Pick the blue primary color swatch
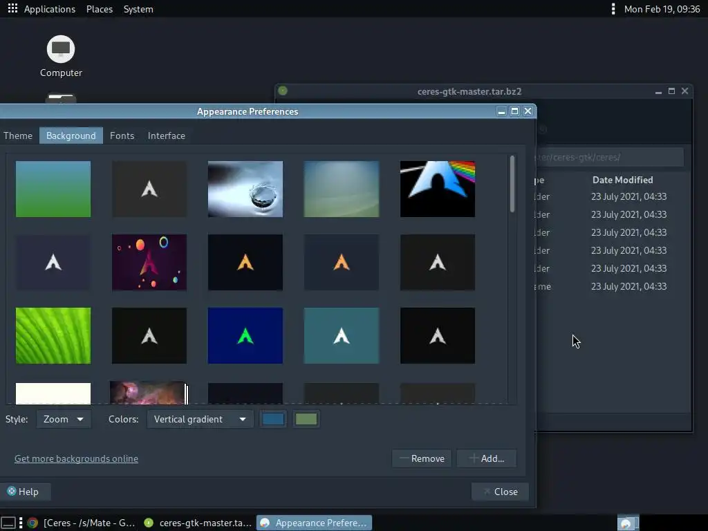 273,419
